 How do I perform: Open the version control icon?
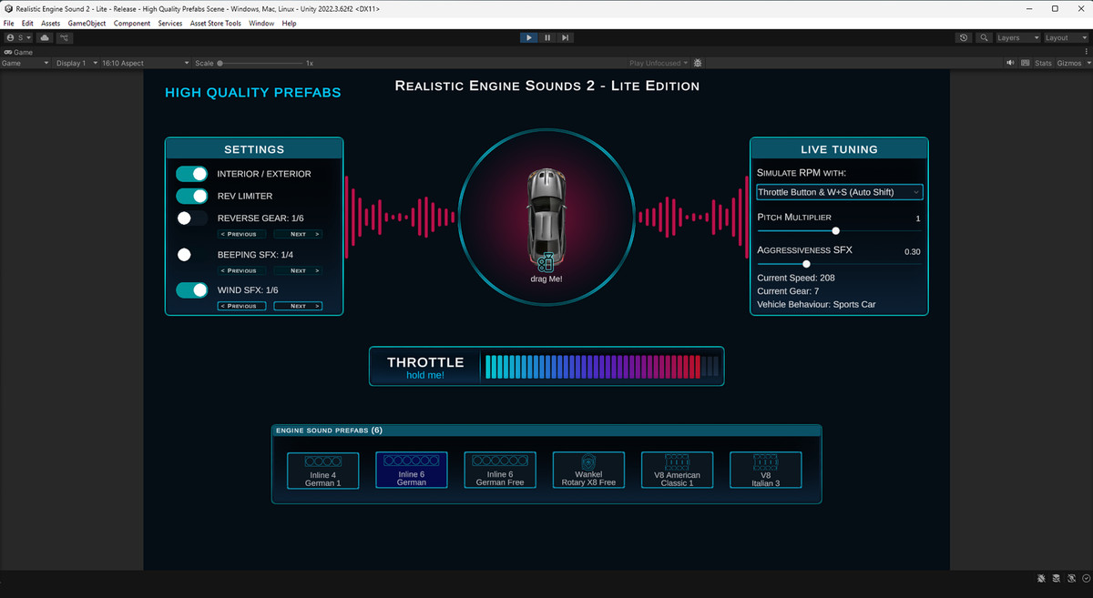(65, 37)
